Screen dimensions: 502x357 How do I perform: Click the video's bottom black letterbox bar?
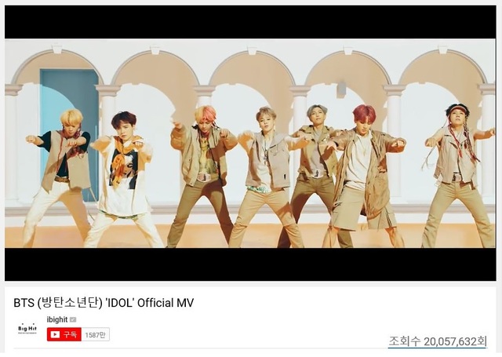(x=250, y=264)
